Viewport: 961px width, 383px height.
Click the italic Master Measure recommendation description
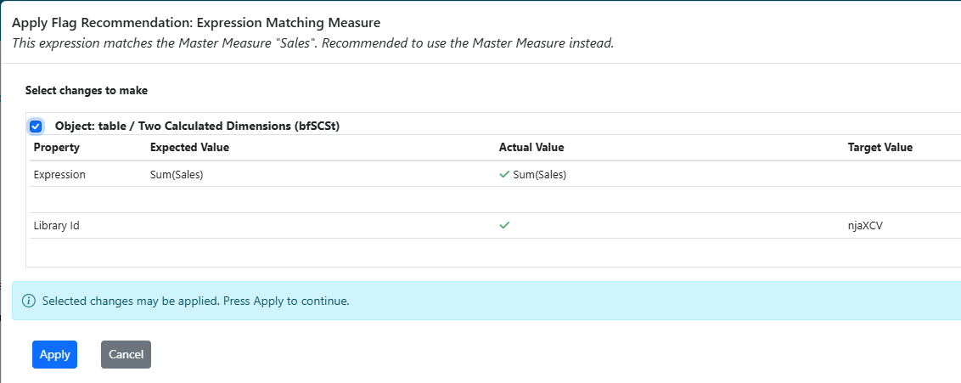pos(312,42)
